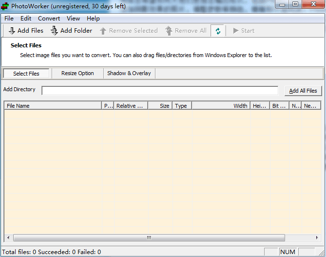Click the Add Files toolbar icon

point(12,31)
